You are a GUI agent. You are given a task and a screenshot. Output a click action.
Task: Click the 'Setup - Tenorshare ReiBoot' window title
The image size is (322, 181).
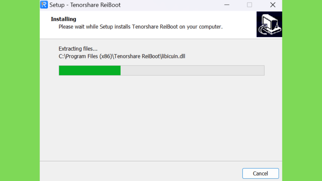(x=85, y=5)
